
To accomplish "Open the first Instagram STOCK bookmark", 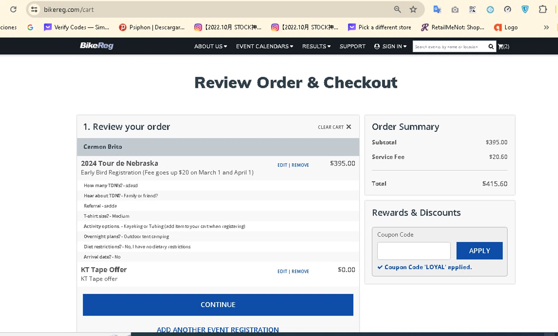I will (x=228, y=27).
